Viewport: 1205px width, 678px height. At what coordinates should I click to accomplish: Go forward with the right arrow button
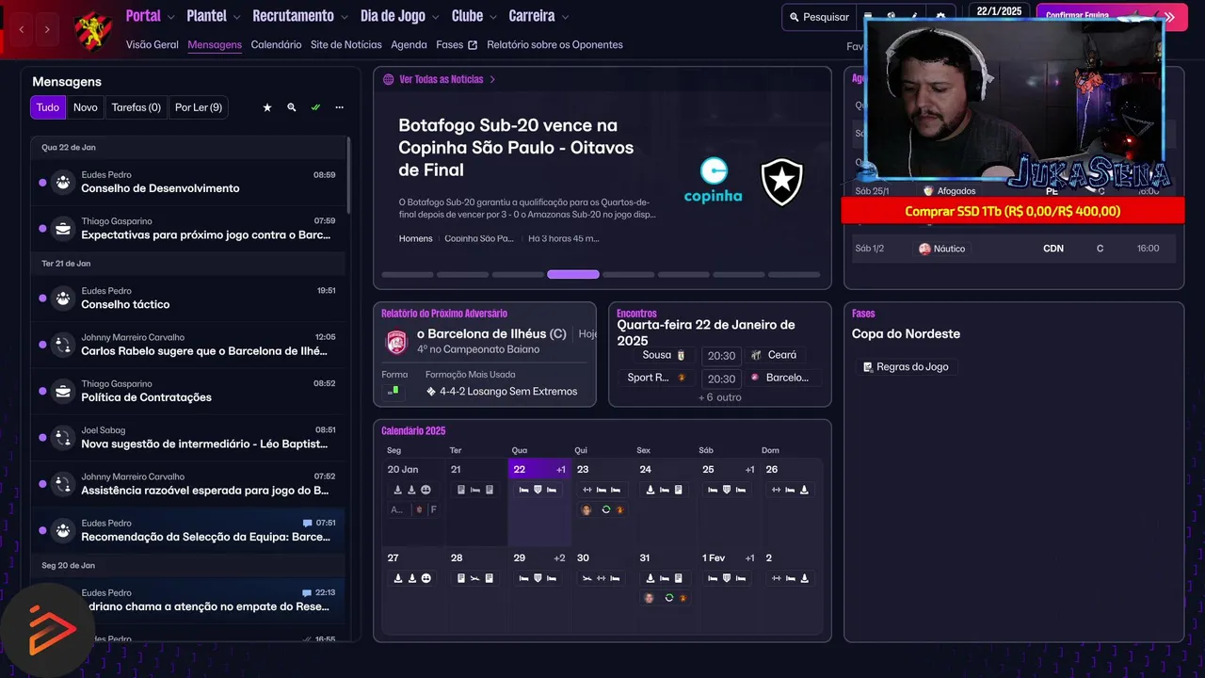tap(47, 30)
